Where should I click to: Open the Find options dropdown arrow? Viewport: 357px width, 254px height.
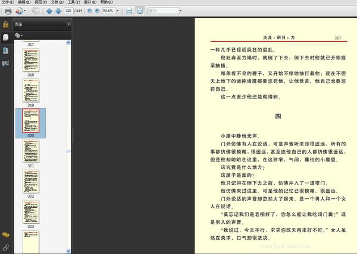coord(181,11)
